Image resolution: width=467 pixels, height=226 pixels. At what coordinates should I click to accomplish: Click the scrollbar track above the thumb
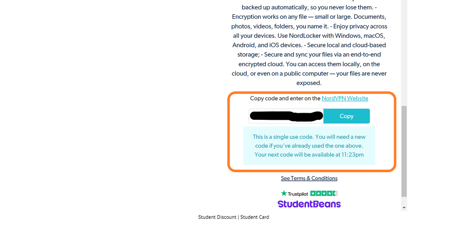[x=404, y=53]
